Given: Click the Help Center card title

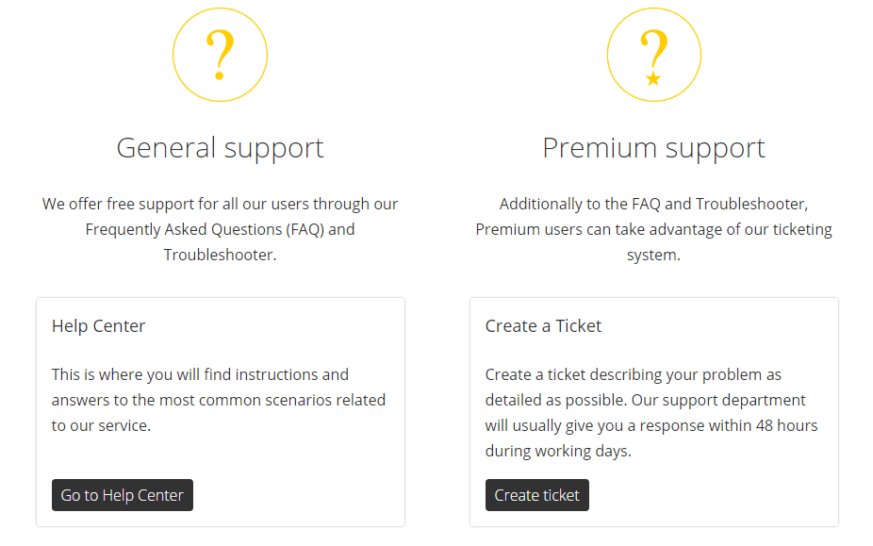Looking at the screenshot, I should (99, 326).
